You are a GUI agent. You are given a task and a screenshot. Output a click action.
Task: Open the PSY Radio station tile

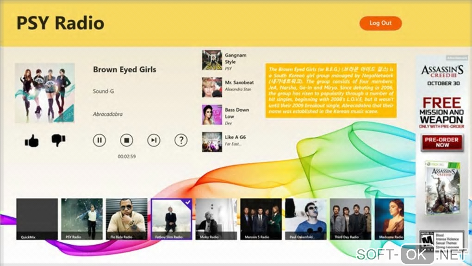coord(82,219)
